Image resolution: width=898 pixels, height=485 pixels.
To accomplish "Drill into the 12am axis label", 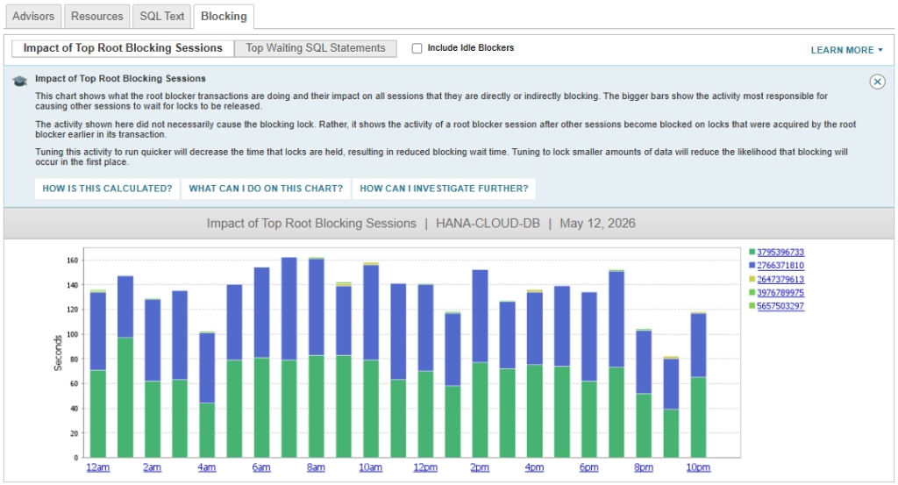I will click(98, 467).
